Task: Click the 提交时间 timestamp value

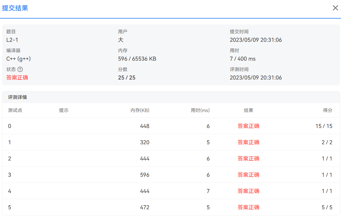Action: coord(256,40)
